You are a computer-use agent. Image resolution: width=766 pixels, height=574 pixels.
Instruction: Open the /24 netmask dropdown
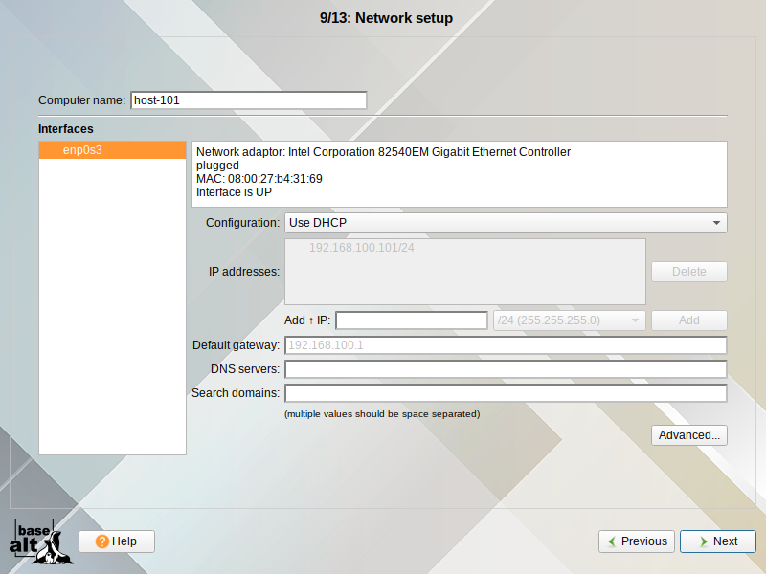tap(569, 320)
